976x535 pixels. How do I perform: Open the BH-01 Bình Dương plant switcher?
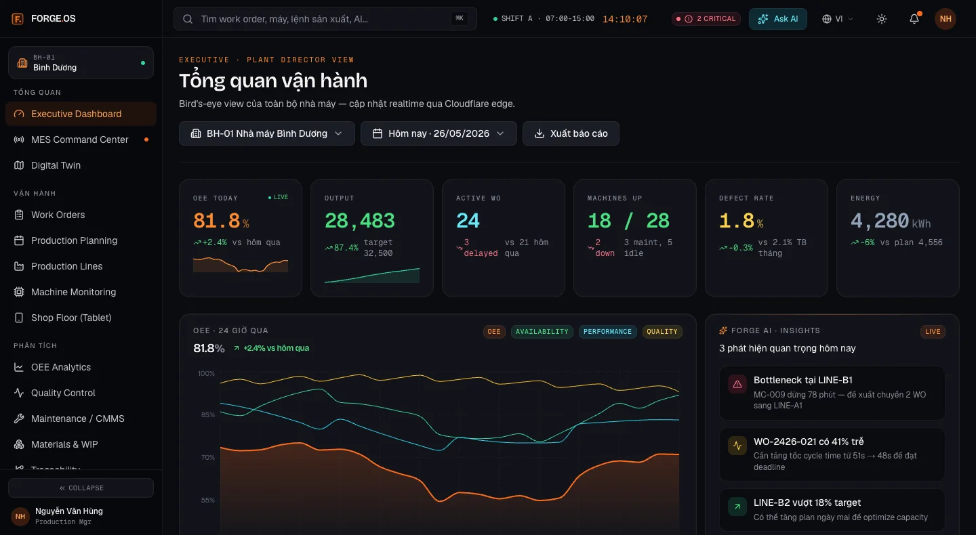81,62
